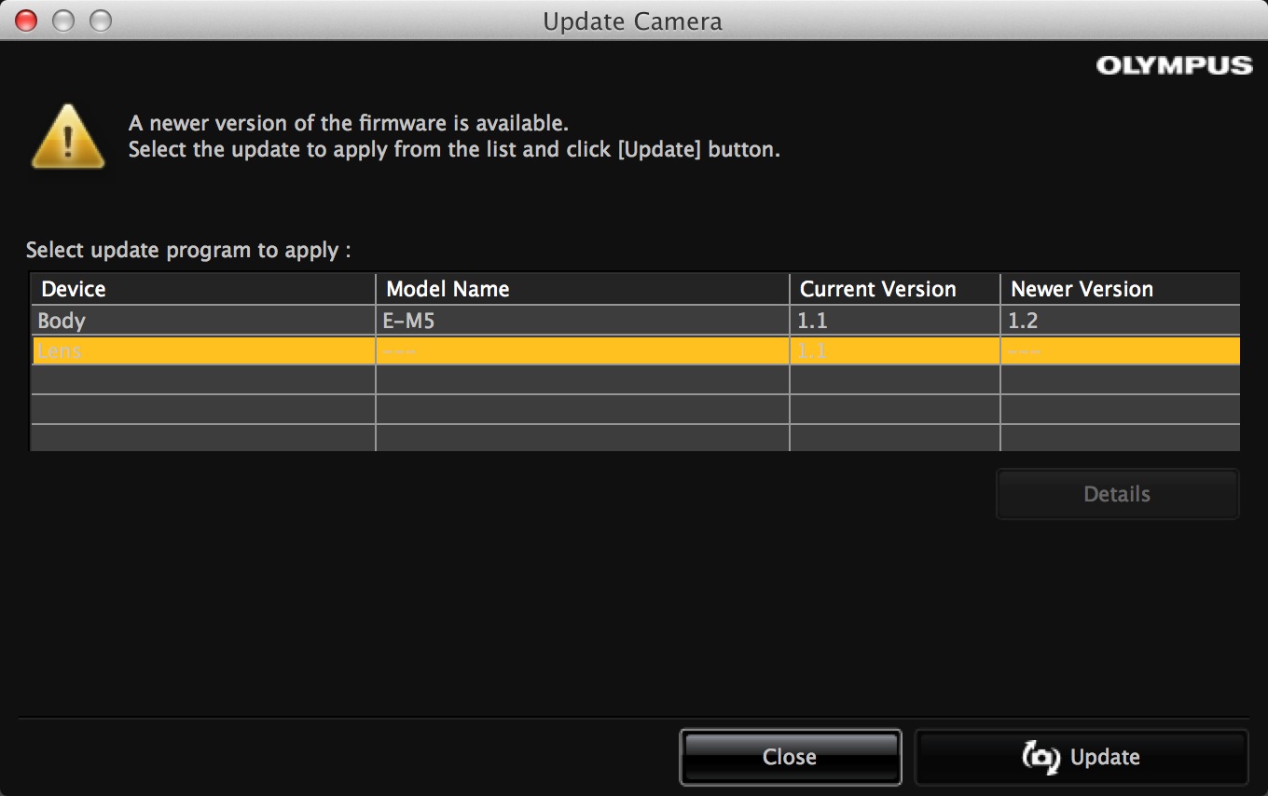Click the Model Name column header

448,289
